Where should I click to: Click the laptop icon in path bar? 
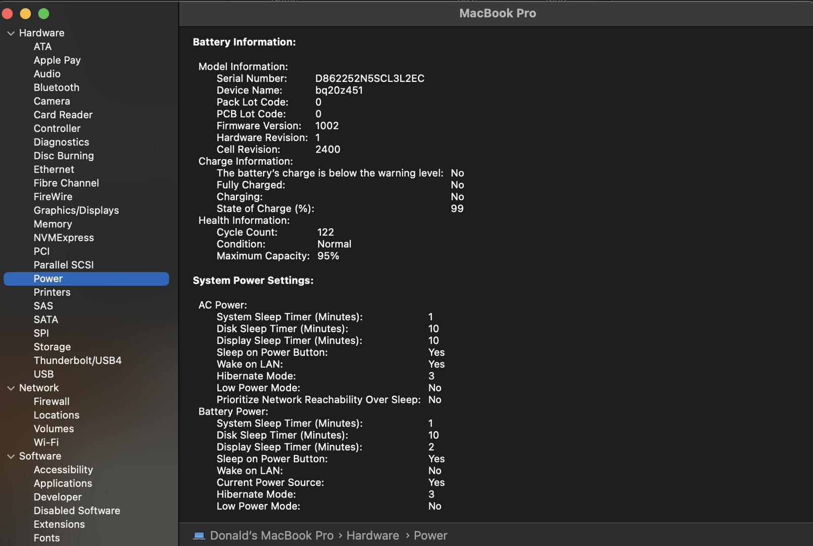click(199, 535)
